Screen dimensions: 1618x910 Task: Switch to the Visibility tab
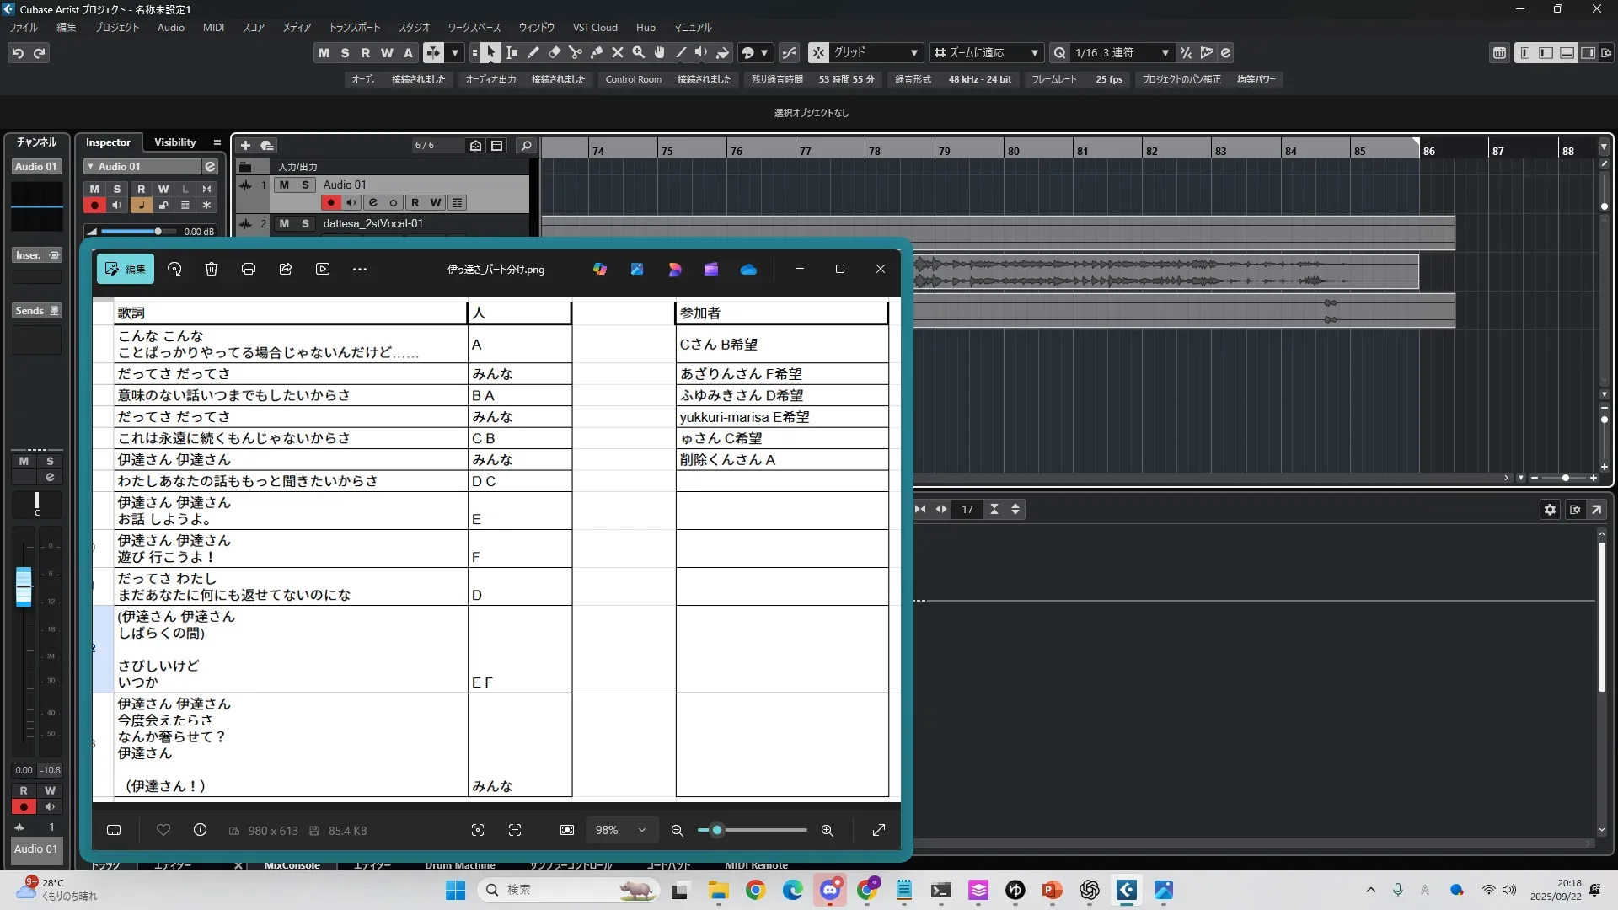coord(174,142)
